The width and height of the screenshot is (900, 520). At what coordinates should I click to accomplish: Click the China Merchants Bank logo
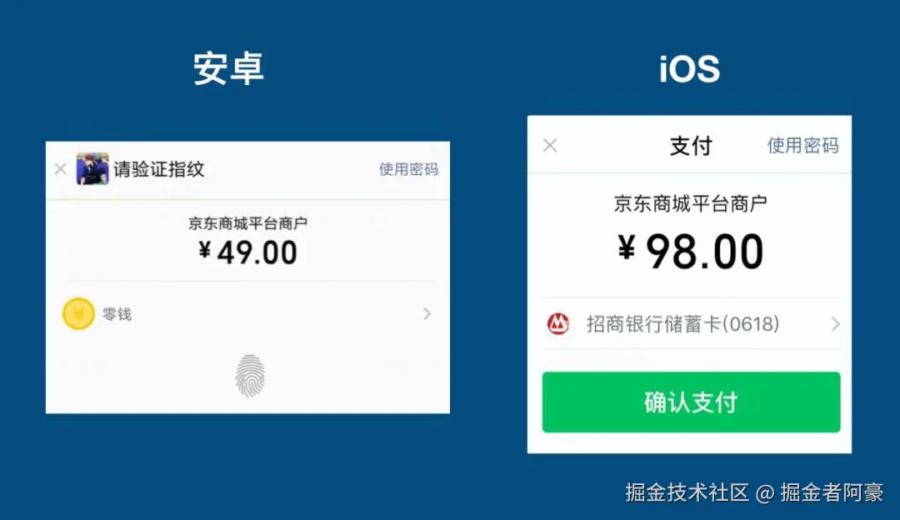[x=557, y=324]
